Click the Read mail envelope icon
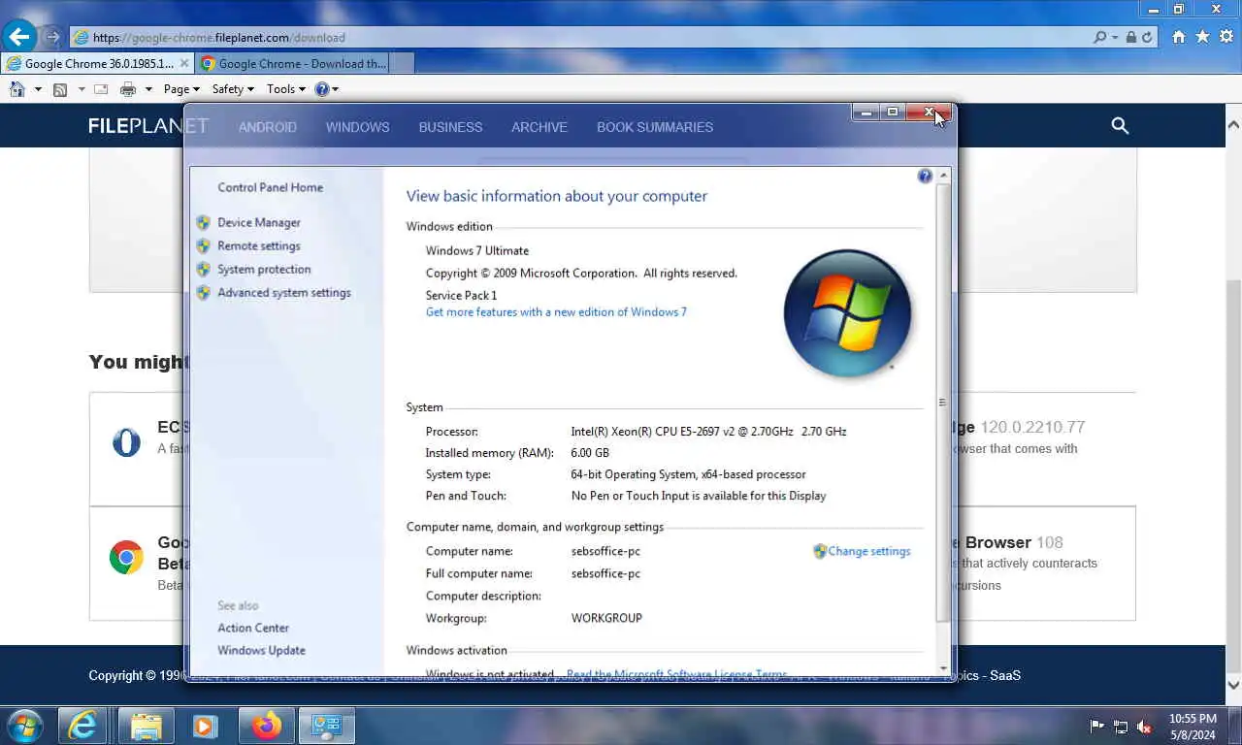The height and width of the screenshot is (745, 1242). (x=101, y=89)
